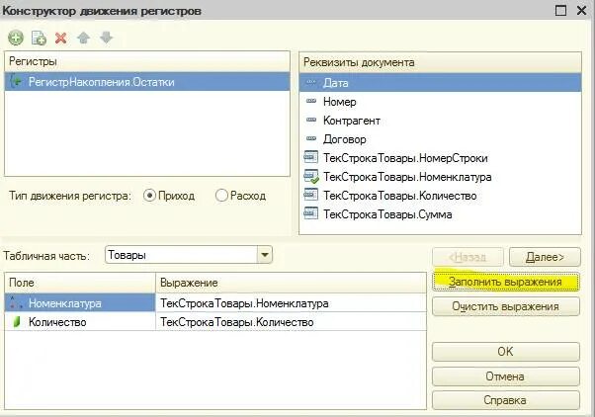Screen dimensions: 595x417
Task: Click the dimension icon beside Номенклатура field
Action: (16, 302)
